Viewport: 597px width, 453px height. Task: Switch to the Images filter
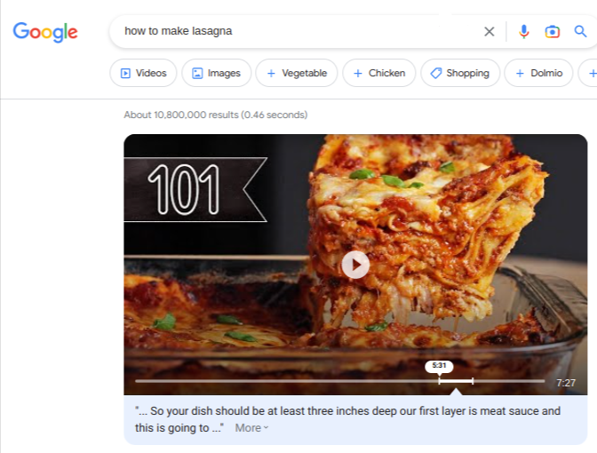tap(216, 73)
